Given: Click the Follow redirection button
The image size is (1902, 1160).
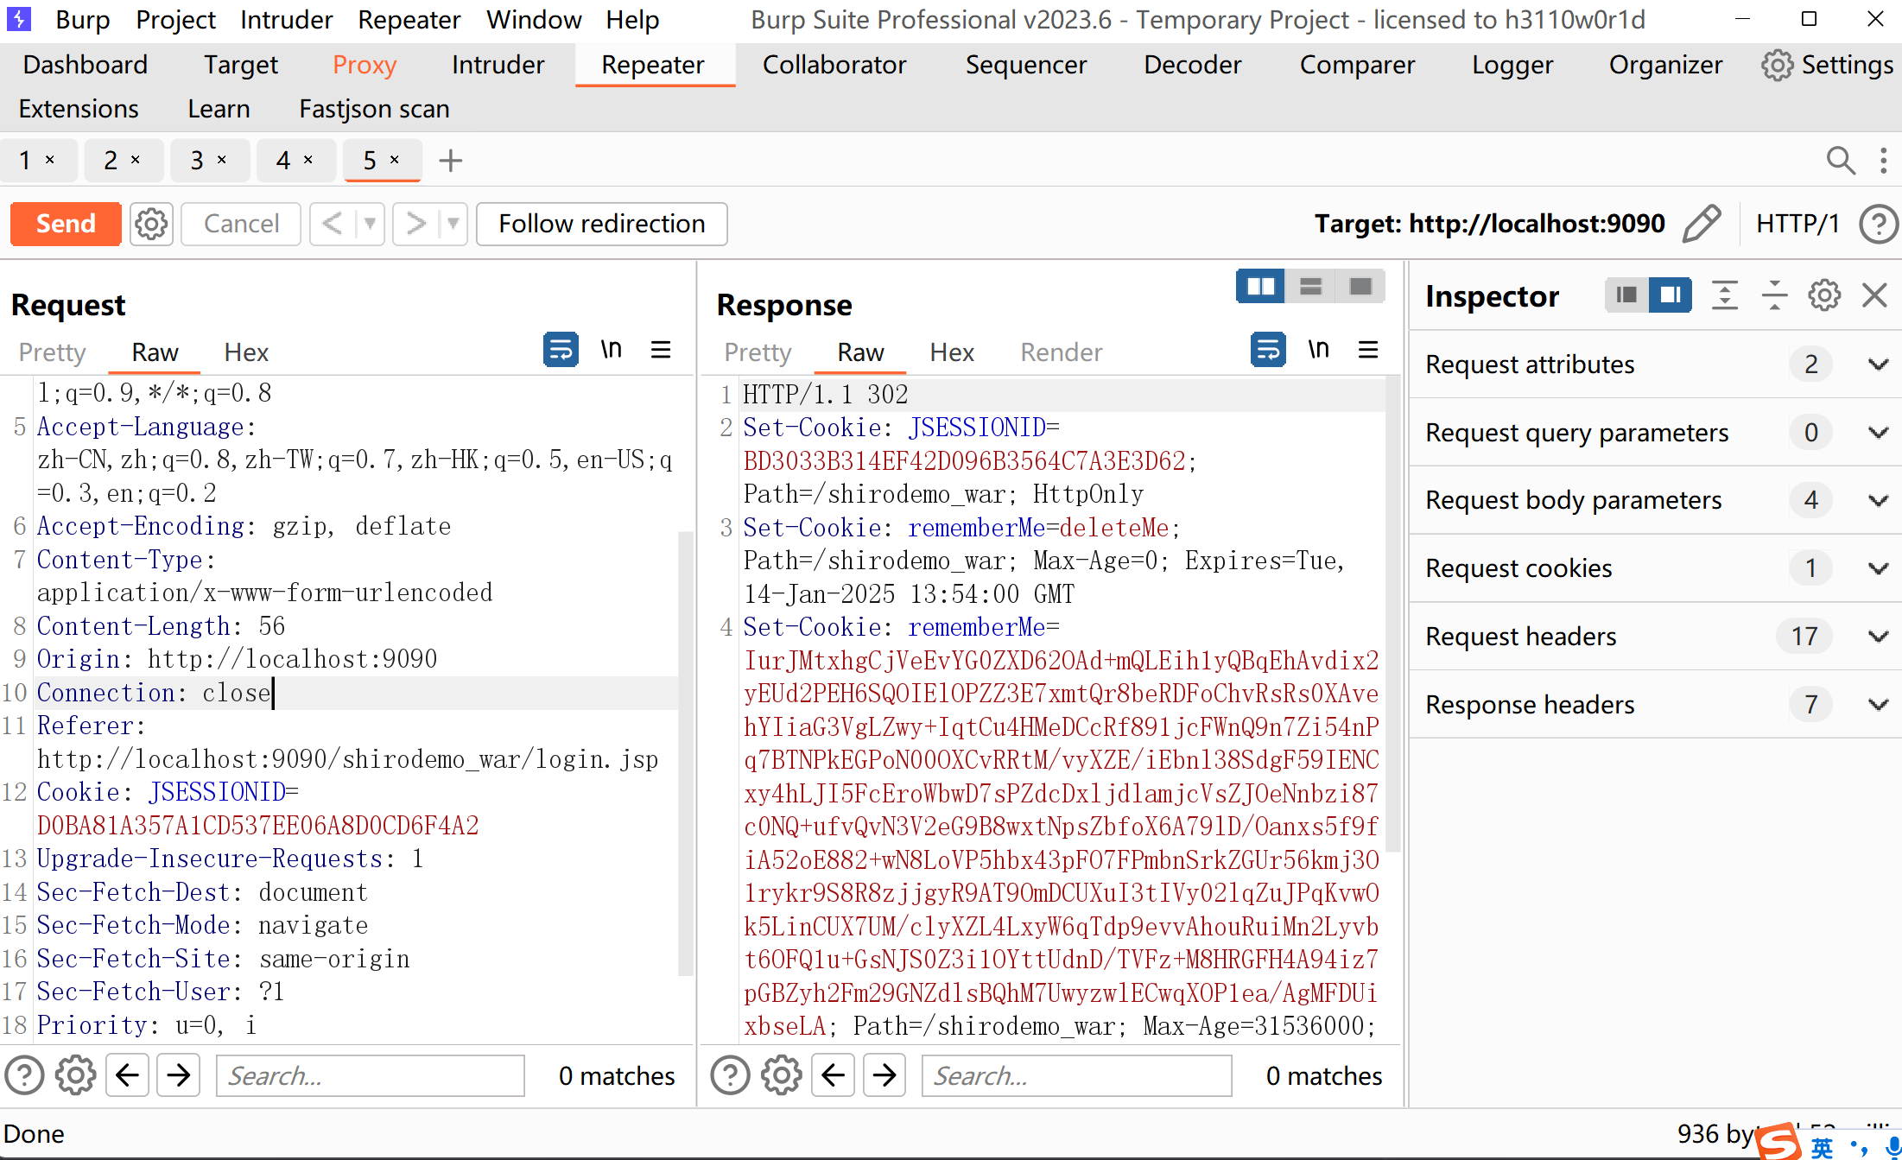Looking at the screenshot, I should click(602, 224).
